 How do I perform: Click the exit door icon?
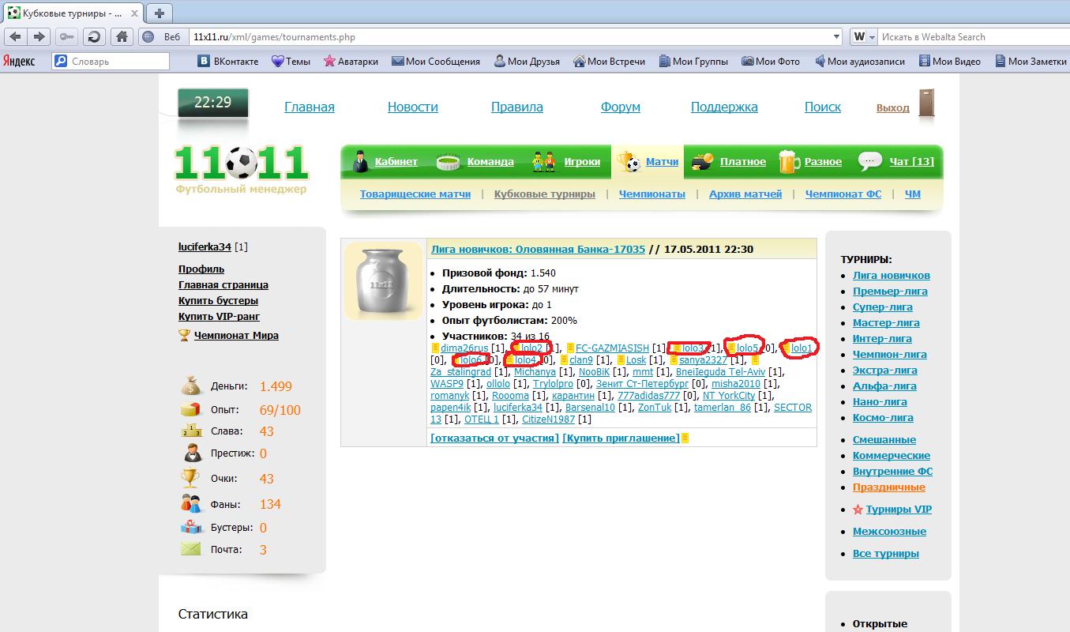point(926,103)
